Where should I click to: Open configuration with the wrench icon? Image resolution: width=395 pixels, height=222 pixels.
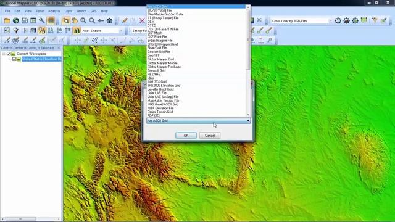tap(42, 20)
